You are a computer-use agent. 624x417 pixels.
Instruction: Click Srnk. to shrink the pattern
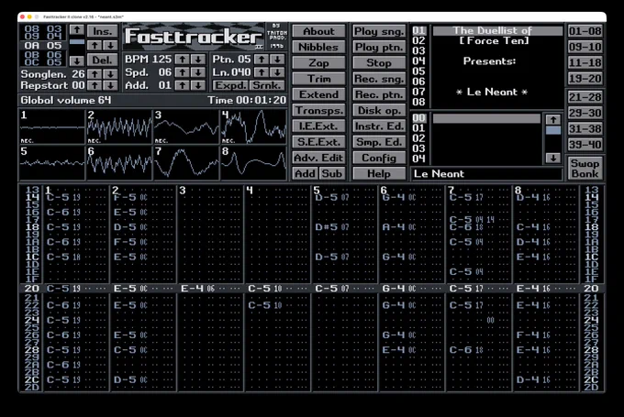267,85
